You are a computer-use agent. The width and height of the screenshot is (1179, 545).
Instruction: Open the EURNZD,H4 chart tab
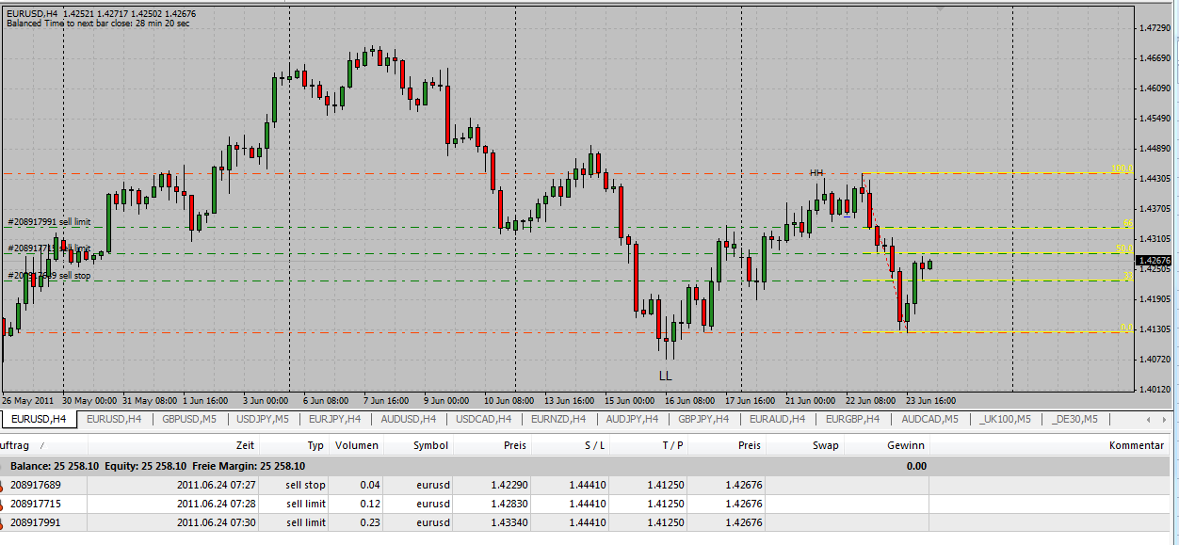tap(558, 419)
